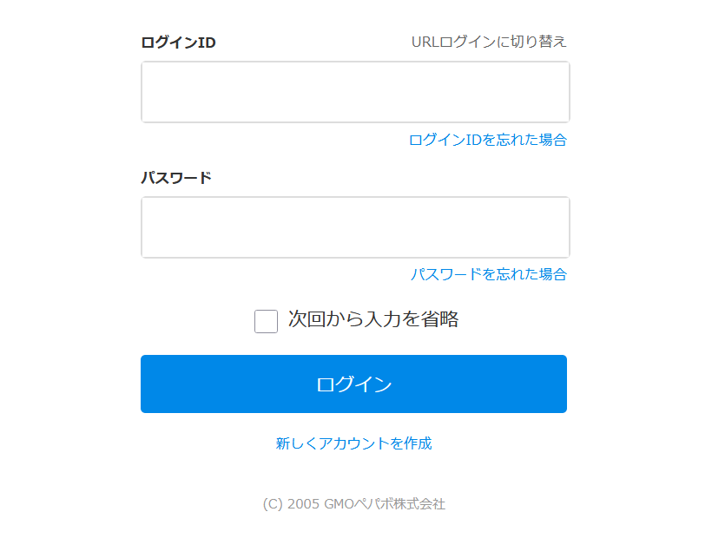The height and width of the screenshot is (538, 712).
Task: Click the 次回から入力を省略 label text
Action: pos(373,319)
